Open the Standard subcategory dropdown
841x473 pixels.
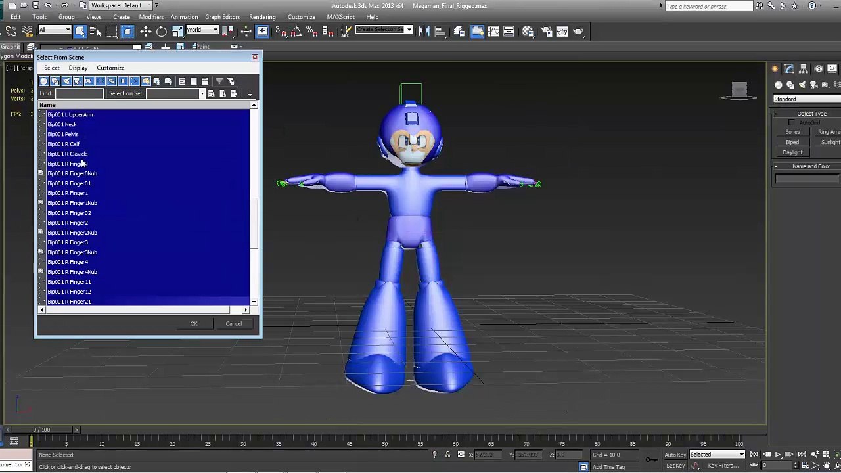tap(807, 99)
